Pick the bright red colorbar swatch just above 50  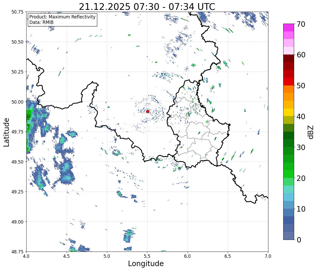point(289,81)
